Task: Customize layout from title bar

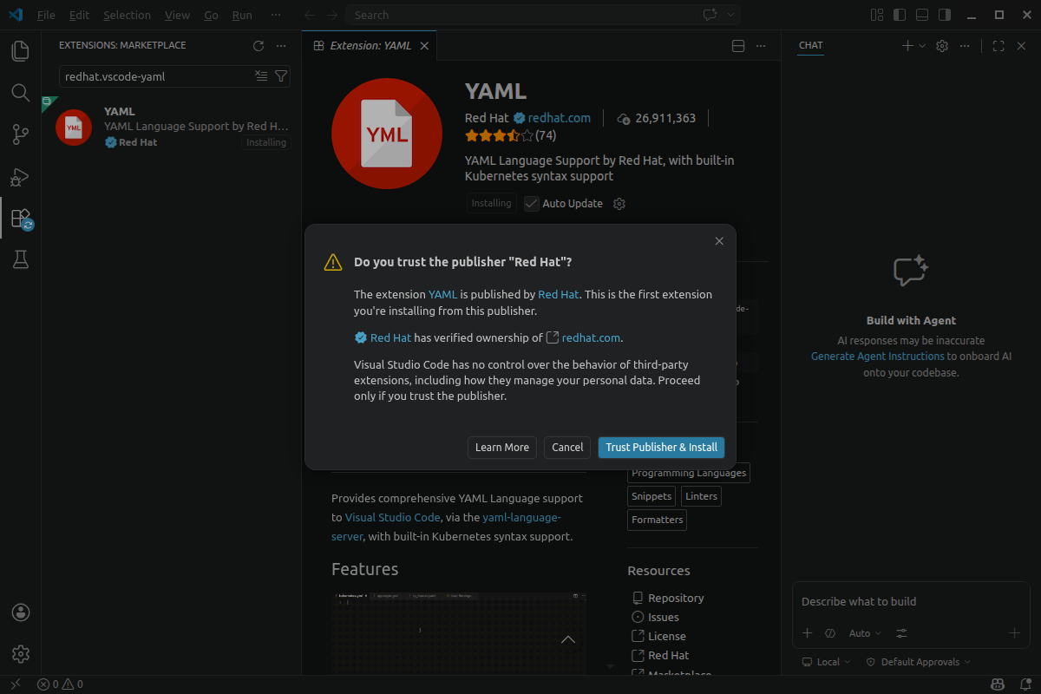Action: (877, 15)
